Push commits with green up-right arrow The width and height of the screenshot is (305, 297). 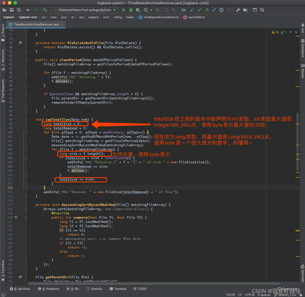[207, 10]
